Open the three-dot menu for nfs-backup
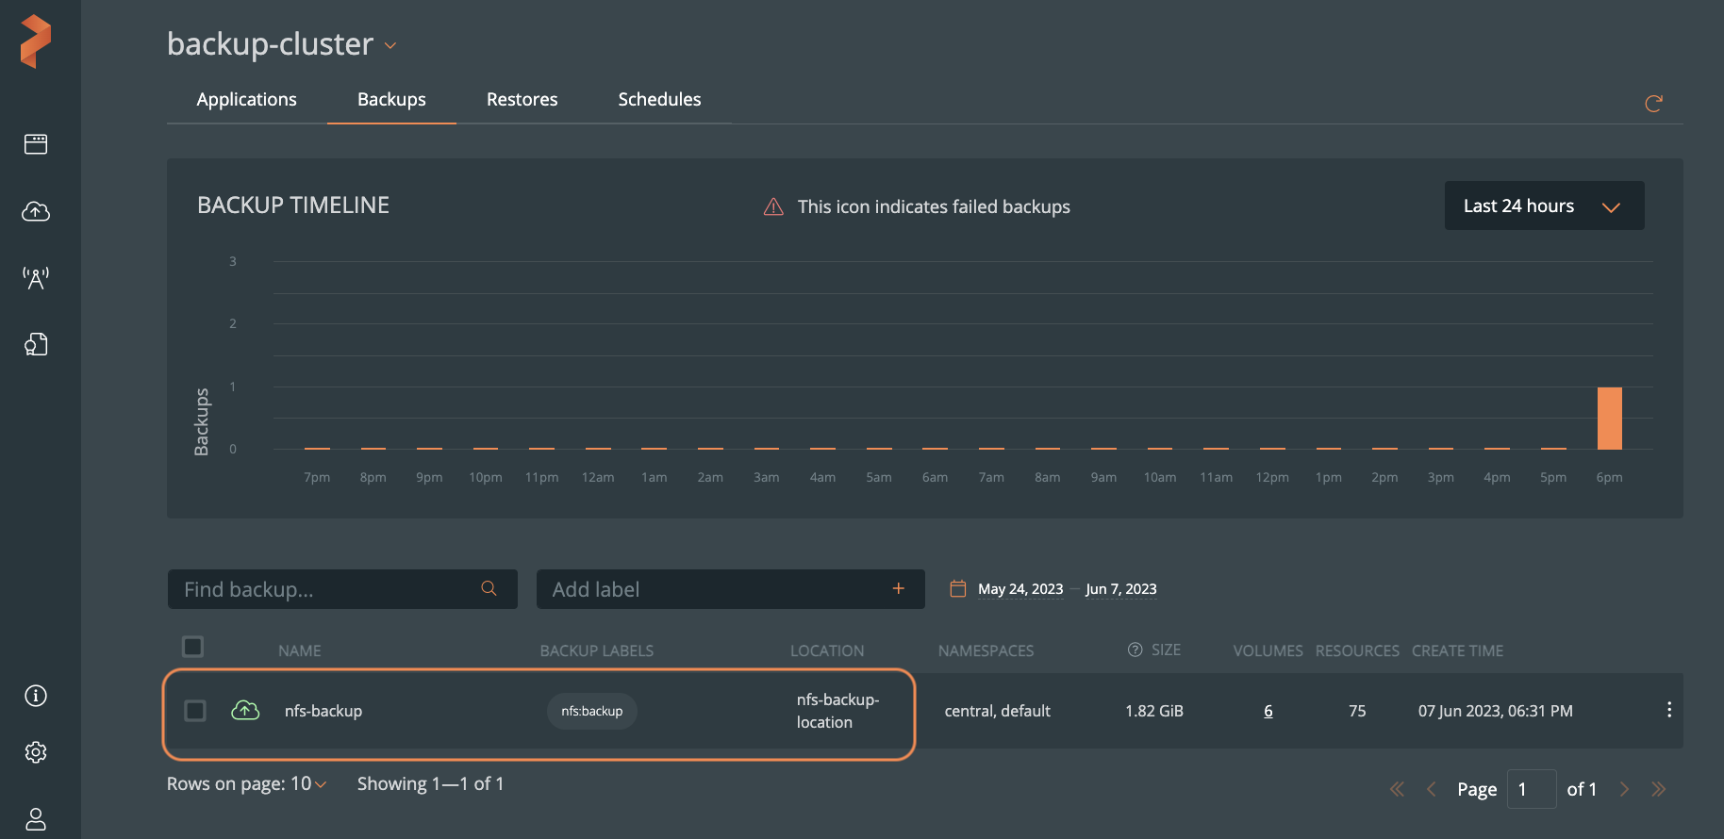1724x839 pixels. (x=1668, y=710)
